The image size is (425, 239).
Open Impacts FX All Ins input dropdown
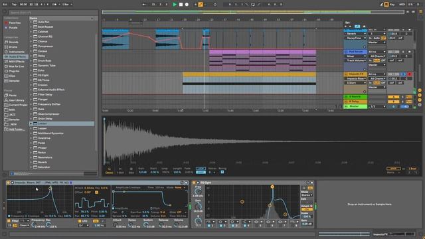pyautogui.click(x=377, y=74)
